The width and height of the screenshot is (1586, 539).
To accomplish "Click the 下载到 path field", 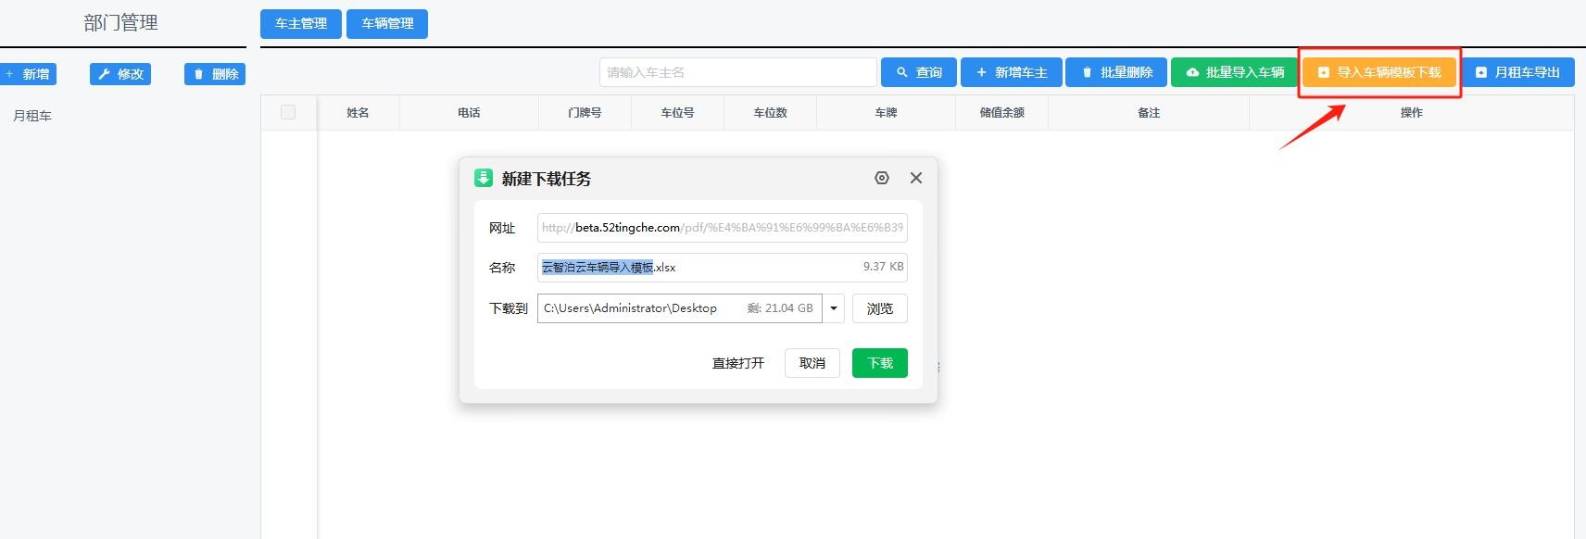I will coord(680,308).
